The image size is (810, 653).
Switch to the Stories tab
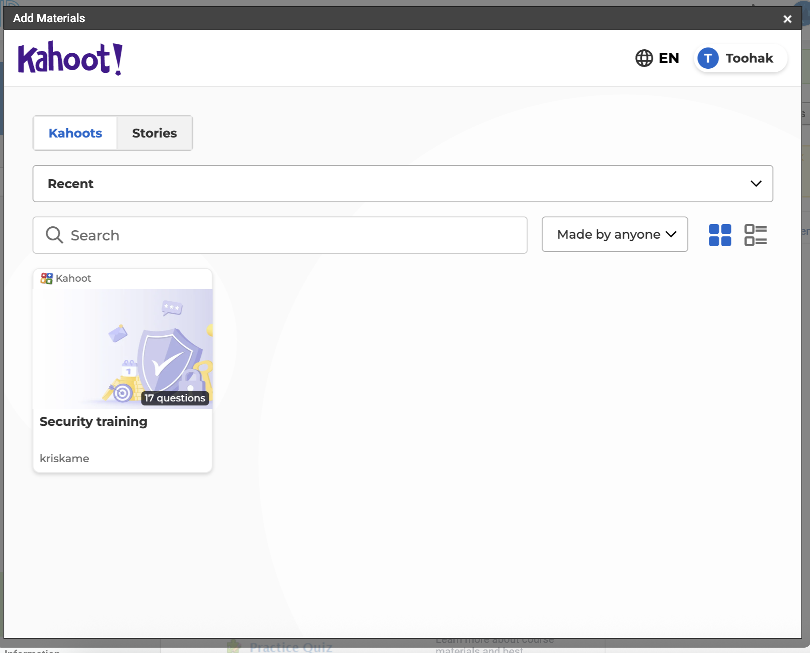pyautogui.click(x=154, y=133)
